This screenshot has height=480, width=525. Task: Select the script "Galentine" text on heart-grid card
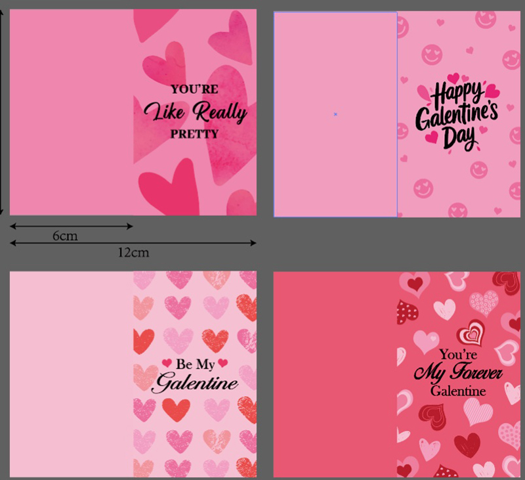coord(195,383)
